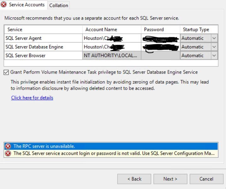Image resolution: width=226 pixels, height=189 pixels.
Task: Switch to the Collation tab
Action: tap(59, 5)
